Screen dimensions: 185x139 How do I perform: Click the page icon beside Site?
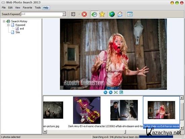coord(13,32)
